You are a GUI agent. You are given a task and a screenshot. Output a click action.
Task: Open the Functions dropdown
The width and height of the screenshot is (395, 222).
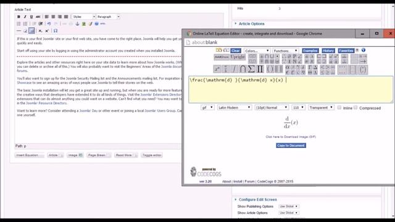tap(285, 51)
